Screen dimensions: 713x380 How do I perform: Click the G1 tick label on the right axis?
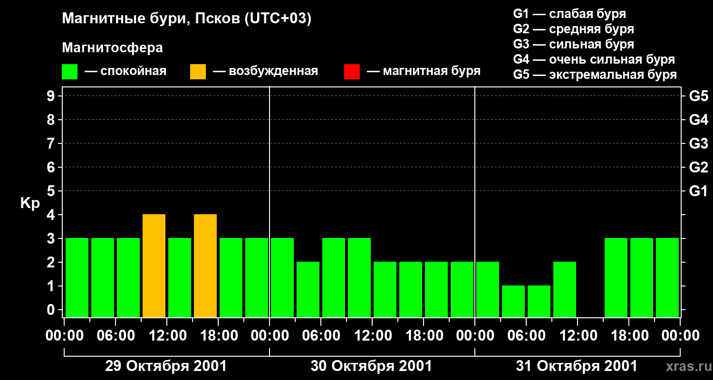698,191
